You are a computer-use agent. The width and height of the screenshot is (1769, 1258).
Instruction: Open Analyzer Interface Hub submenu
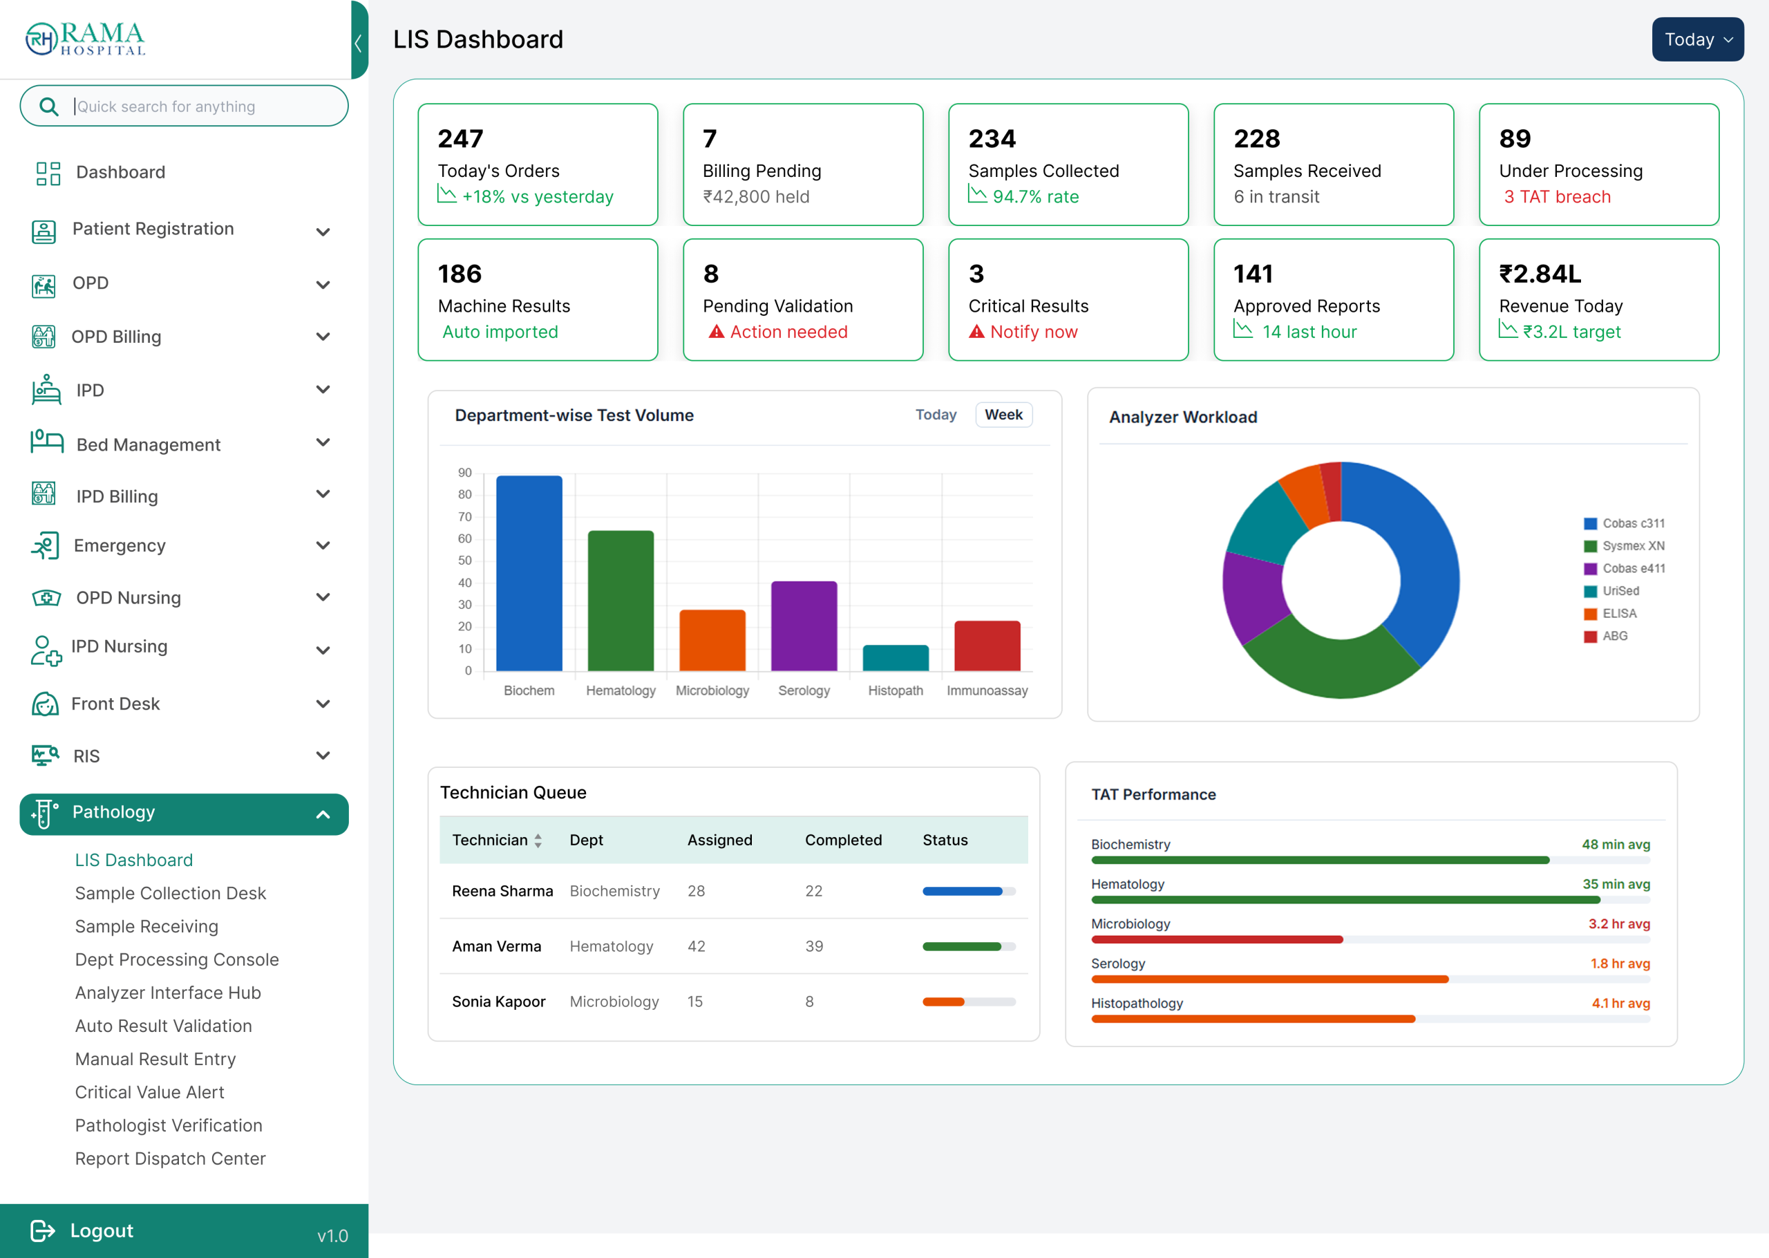pos(168,993)
